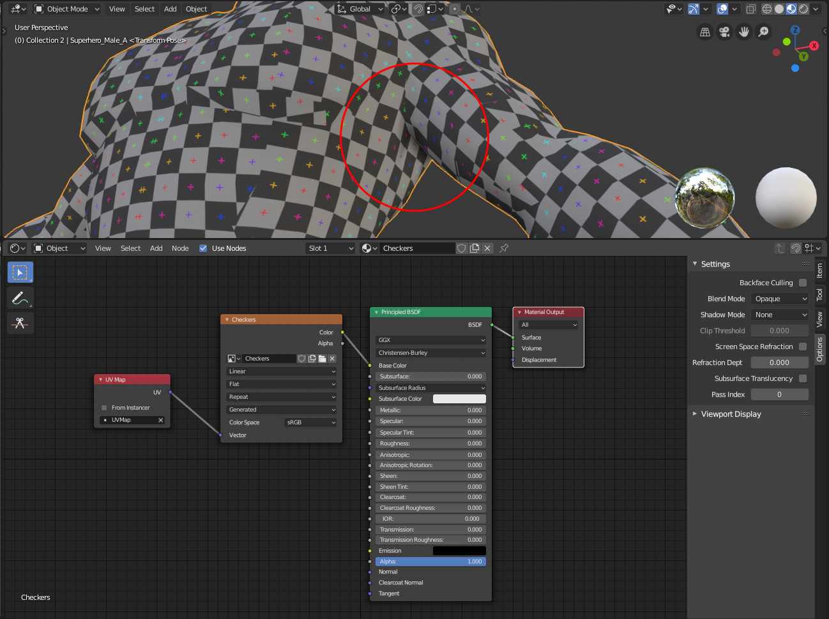Screen dimensions: 829x619
Task: Toggle the Use Nodes checkbox
Action: coord(204,248)
